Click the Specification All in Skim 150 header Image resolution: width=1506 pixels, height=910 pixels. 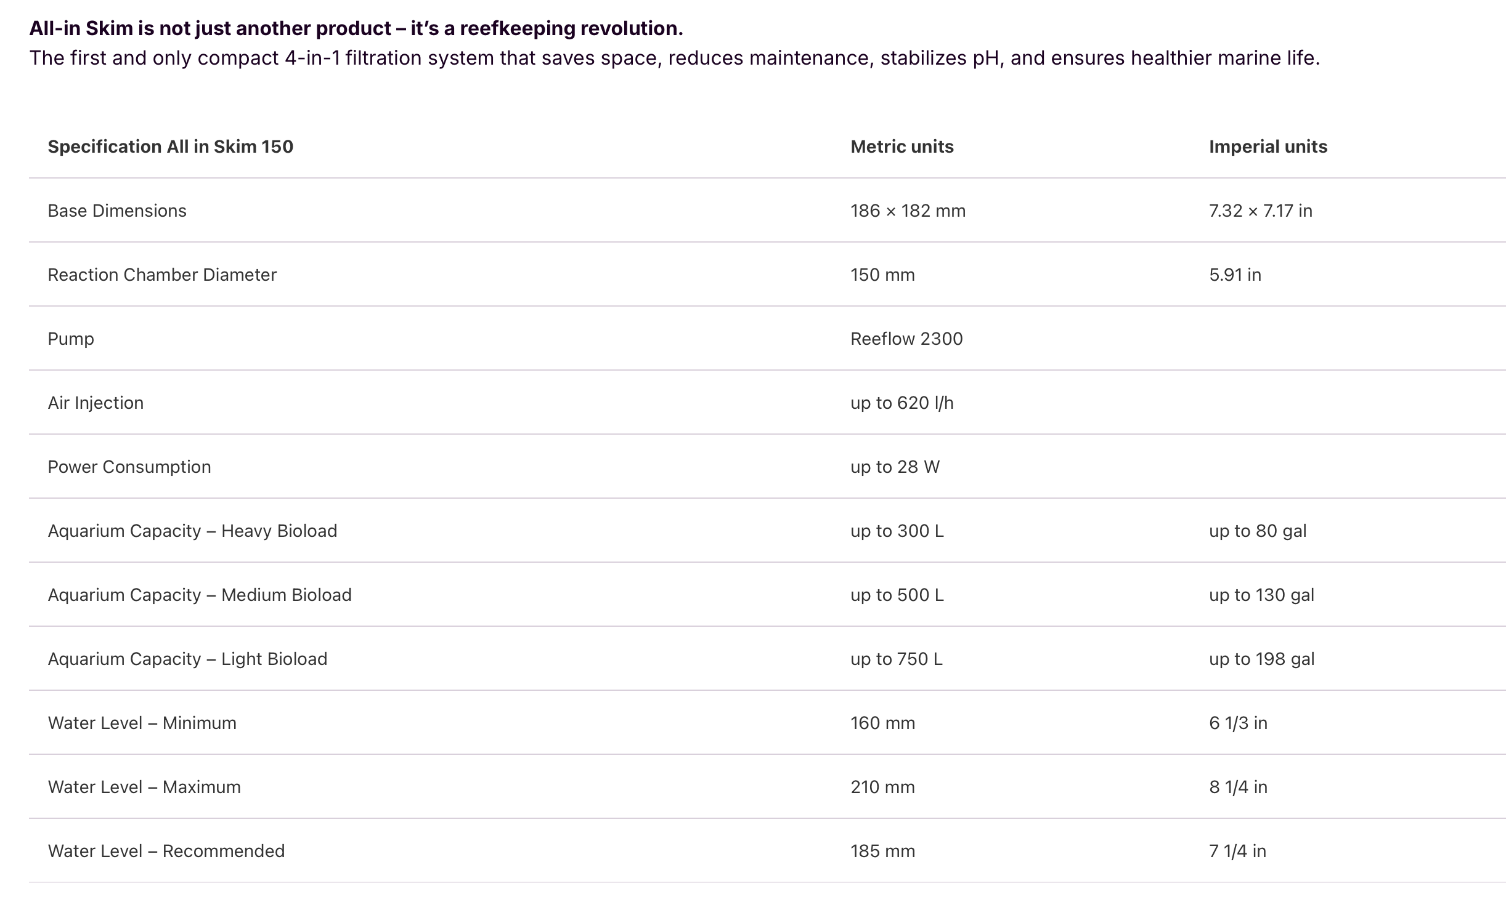[171, 147]
